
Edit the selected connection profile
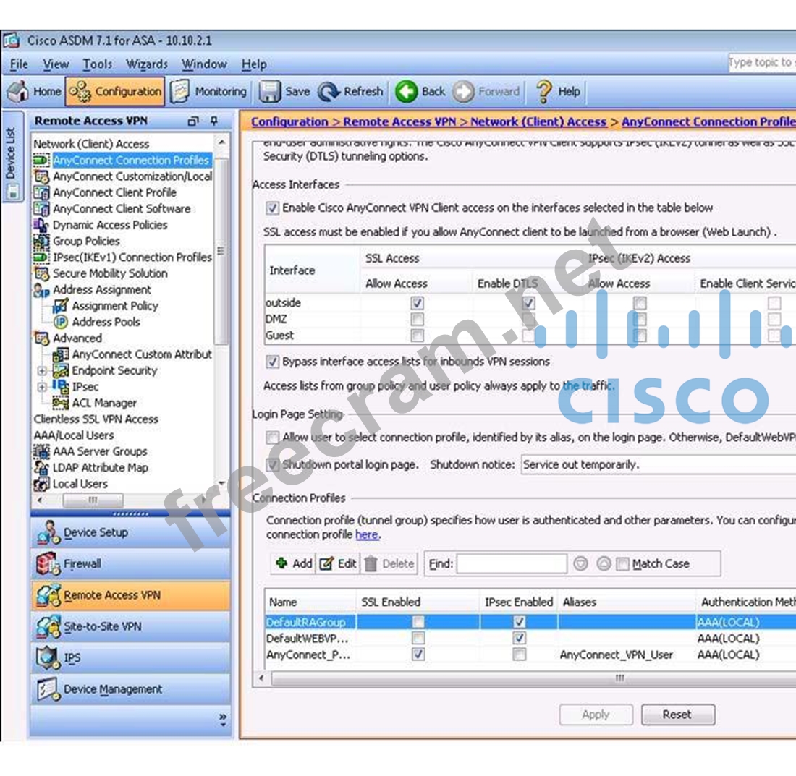326,563
